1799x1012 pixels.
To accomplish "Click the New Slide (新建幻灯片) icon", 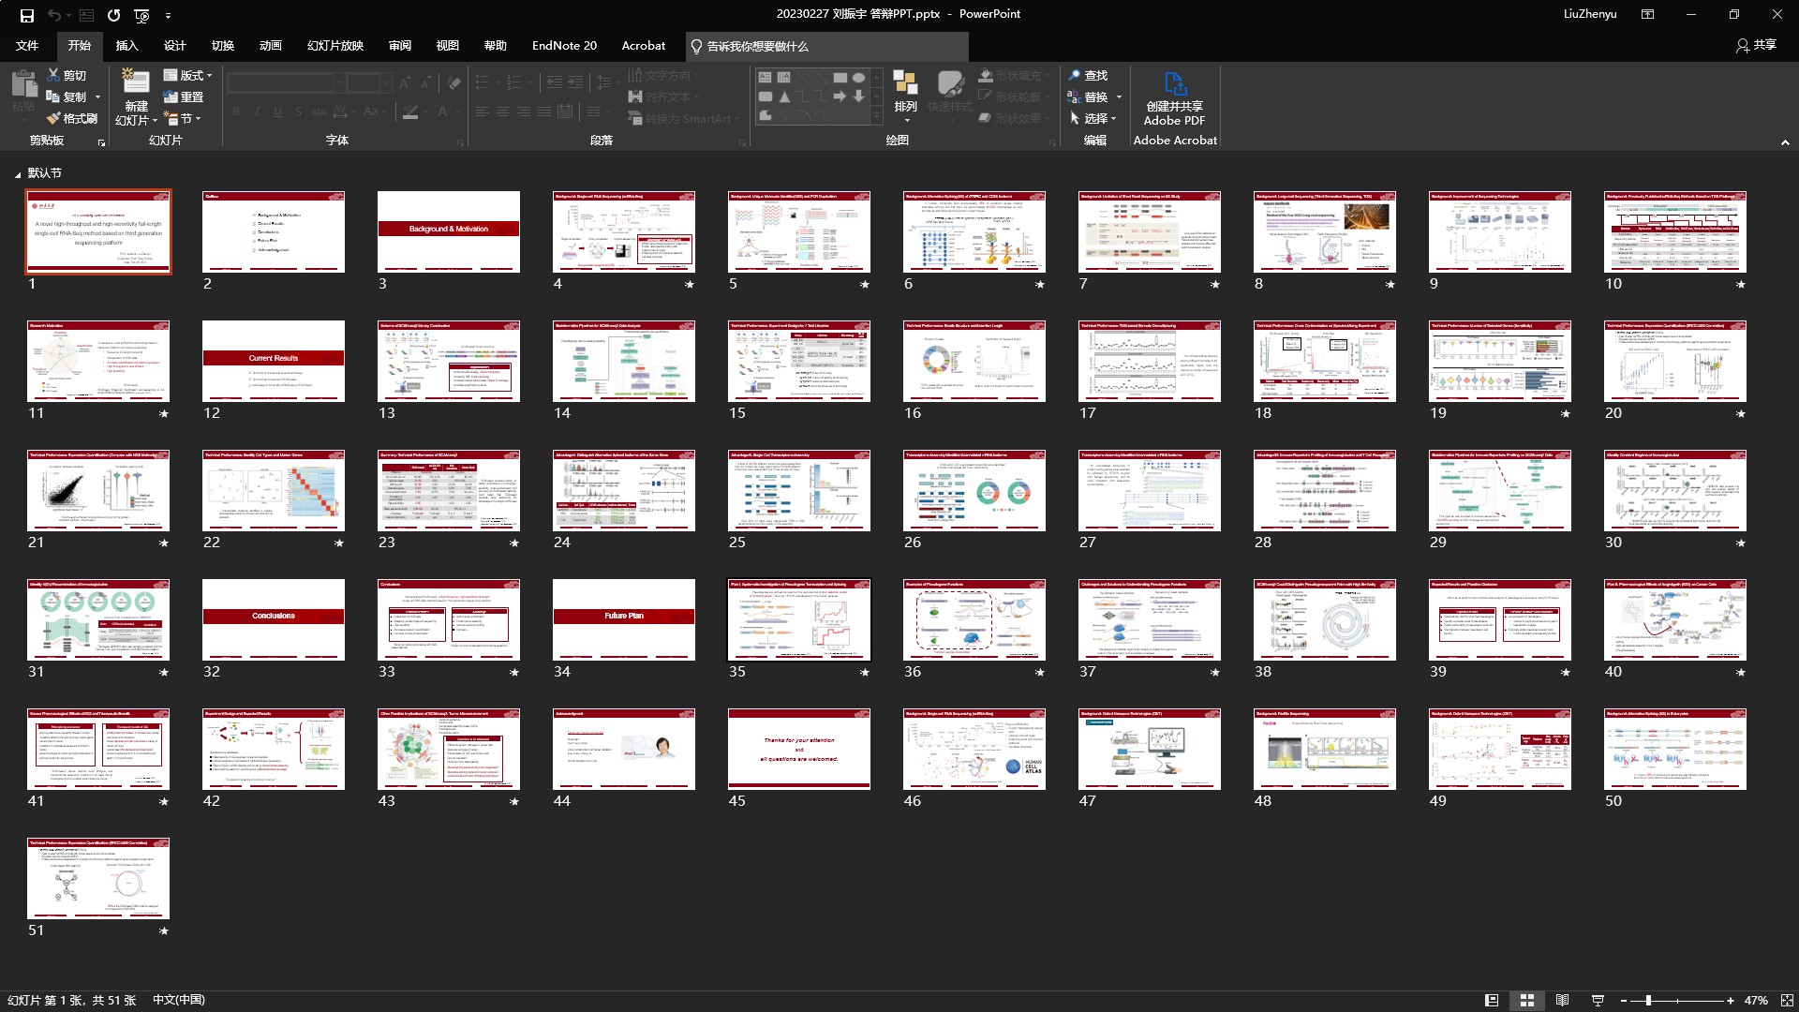I will point(136,83).
